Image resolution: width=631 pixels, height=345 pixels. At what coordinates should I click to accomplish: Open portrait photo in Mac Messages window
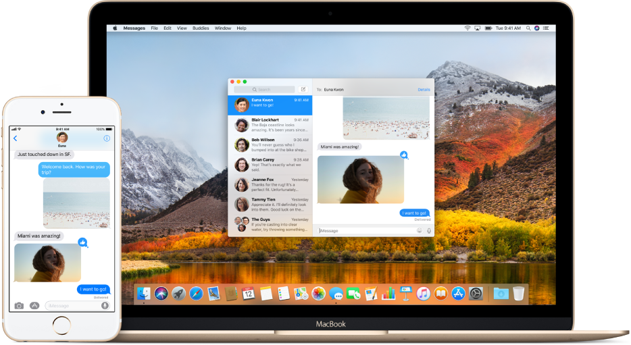361,180
